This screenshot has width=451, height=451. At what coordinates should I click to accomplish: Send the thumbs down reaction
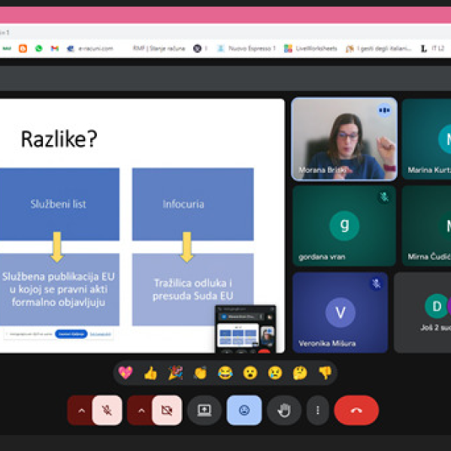click(324, 373)
